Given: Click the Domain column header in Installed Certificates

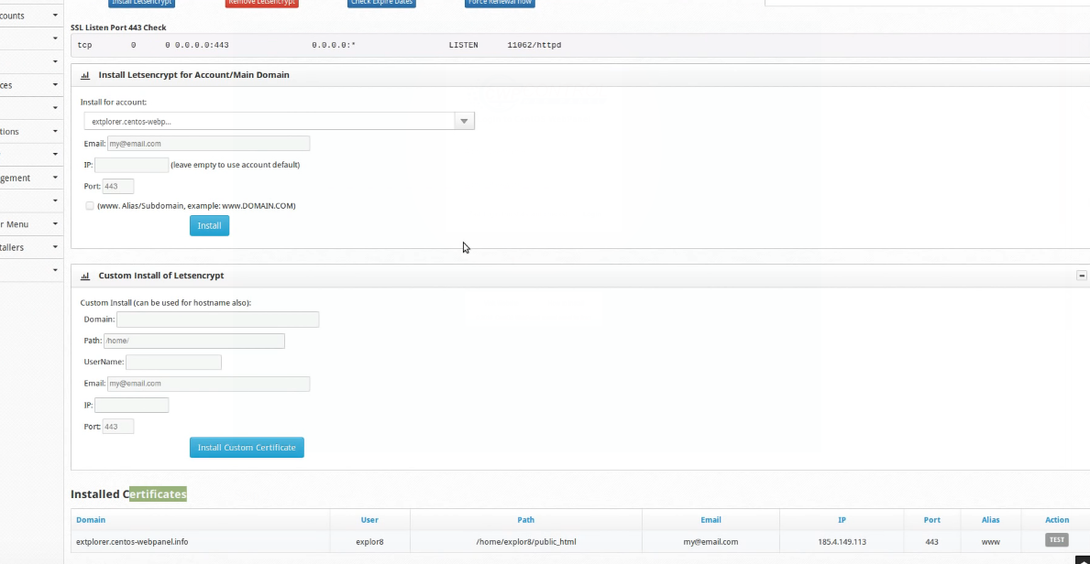Looking at the screenshot, I should (90, 519).
